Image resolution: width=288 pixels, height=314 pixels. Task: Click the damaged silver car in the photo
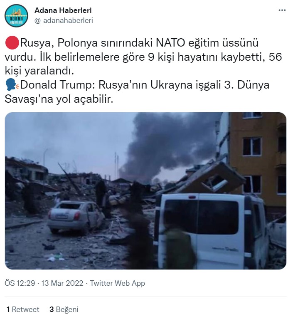click(x=76, y=217)
